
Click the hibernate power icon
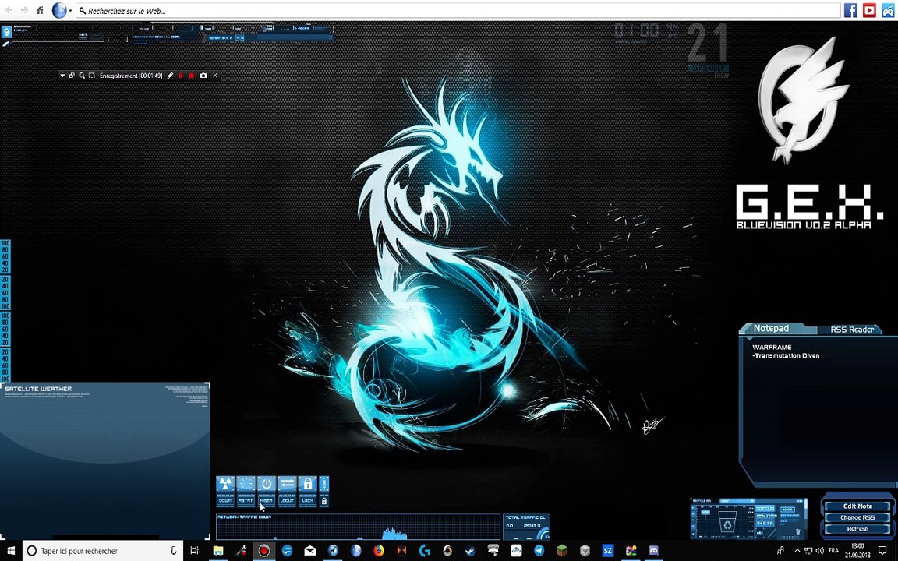coord(267,484)
